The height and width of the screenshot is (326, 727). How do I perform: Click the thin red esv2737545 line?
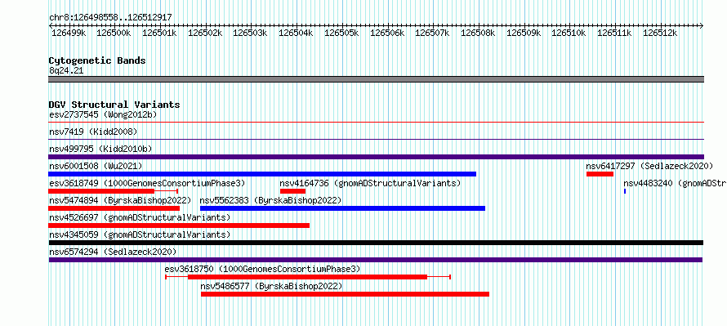(x=376, y=123)
